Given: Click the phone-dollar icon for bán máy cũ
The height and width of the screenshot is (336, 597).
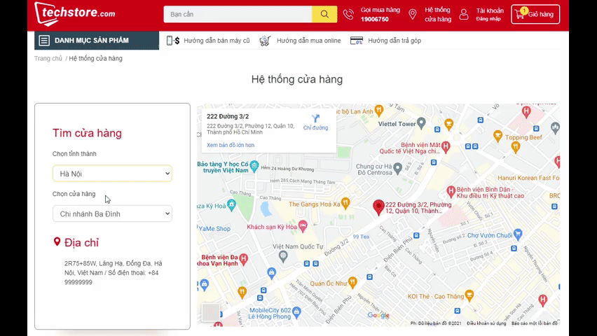Looking at the screenshot, I should [173, 41].
